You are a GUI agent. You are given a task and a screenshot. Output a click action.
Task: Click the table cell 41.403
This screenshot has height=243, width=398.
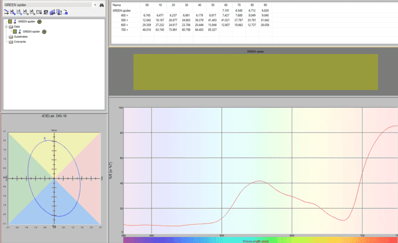[x=212, y=20]
